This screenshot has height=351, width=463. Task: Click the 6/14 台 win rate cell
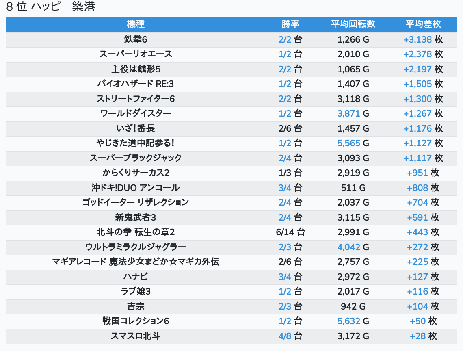(x=290, y=232)
